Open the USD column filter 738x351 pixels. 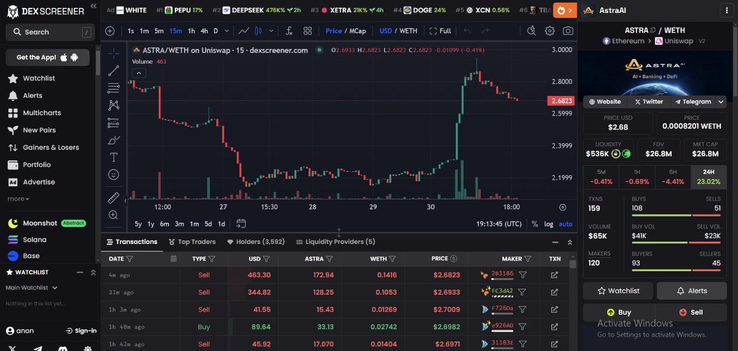coord(268,259)
